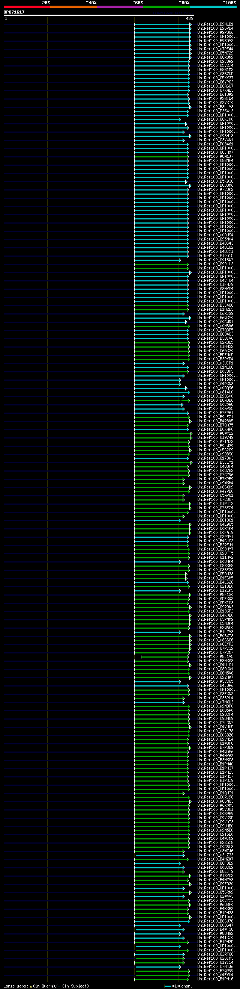Viewport: 240px width, 989px height.
Task: Open entry UniRef100_B0UHK4
Action: click(215, 562)
